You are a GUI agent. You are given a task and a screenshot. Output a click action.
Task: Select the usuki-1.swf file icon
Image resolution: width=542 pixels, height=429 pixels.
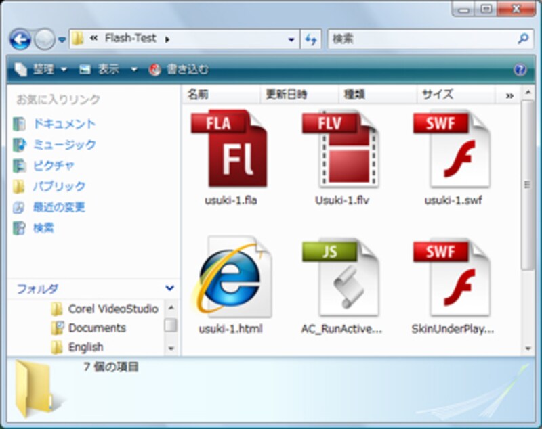coord(451,149)
